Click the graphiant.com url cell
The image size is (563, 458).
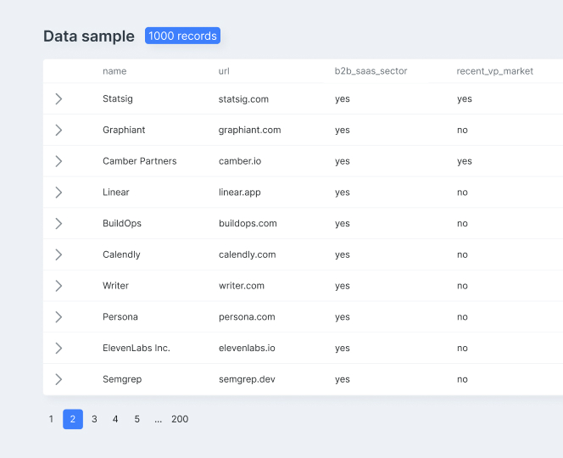pos(250,130)
